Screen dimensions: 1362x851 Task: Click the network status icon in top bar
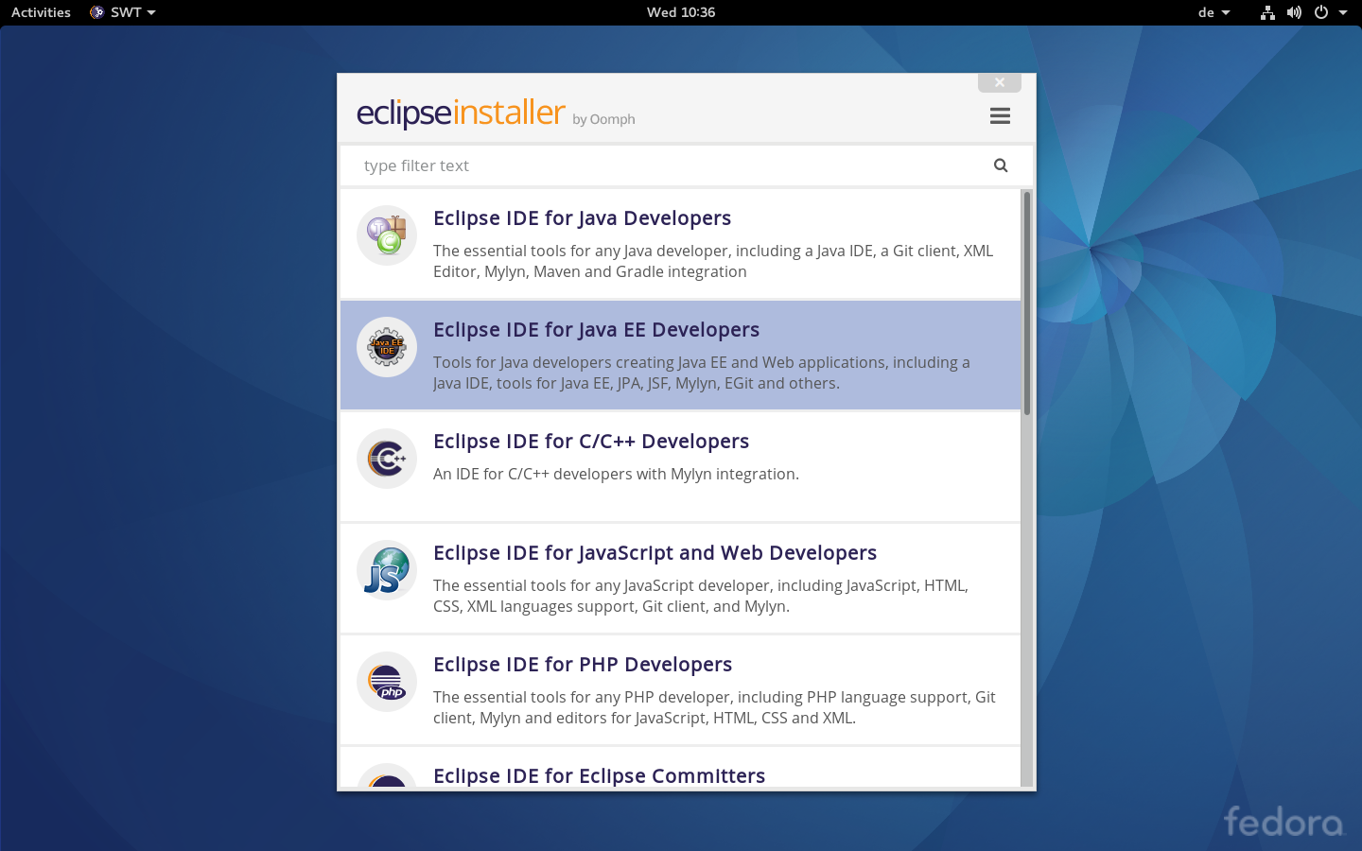[1266, 12]
